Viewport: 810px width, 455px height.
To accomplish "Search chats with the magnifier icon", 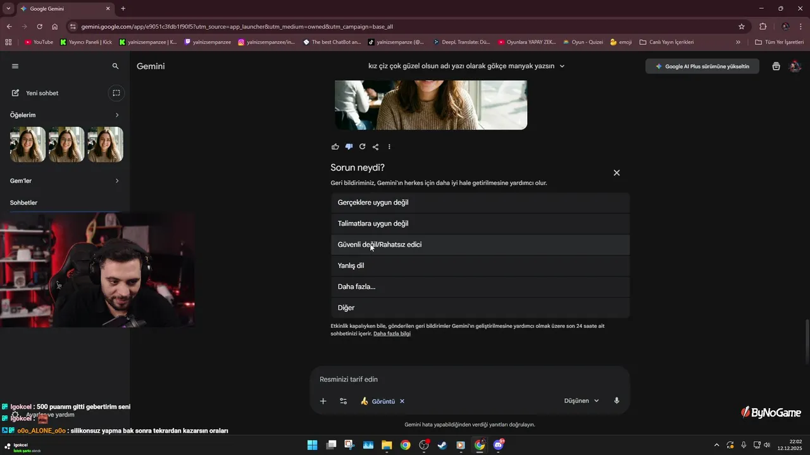I will pyautogui.click(x=115, y=66).
